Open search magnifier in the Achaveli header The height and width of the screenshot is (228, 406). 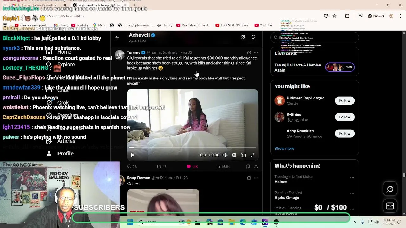click(x=254, y=37)
